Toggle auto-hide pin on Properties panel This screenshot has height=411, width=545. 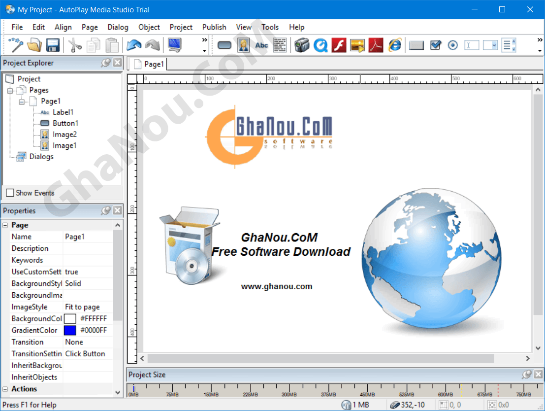point(106,210)
